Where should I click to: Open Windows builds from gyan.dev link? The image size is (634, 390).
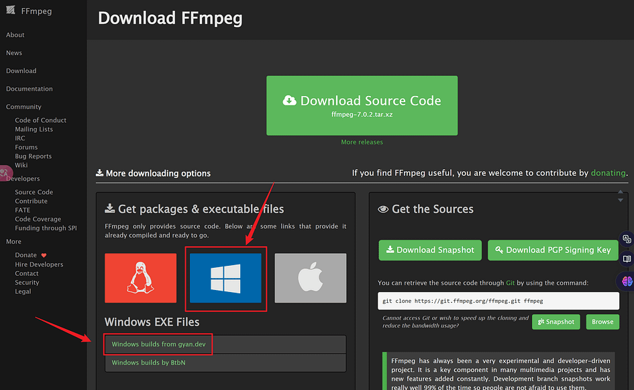[x=158, y=344]
